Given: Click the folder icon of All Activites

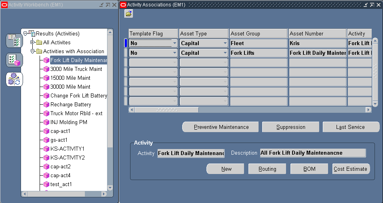Looking at the screenshot, I should [39, 42].
